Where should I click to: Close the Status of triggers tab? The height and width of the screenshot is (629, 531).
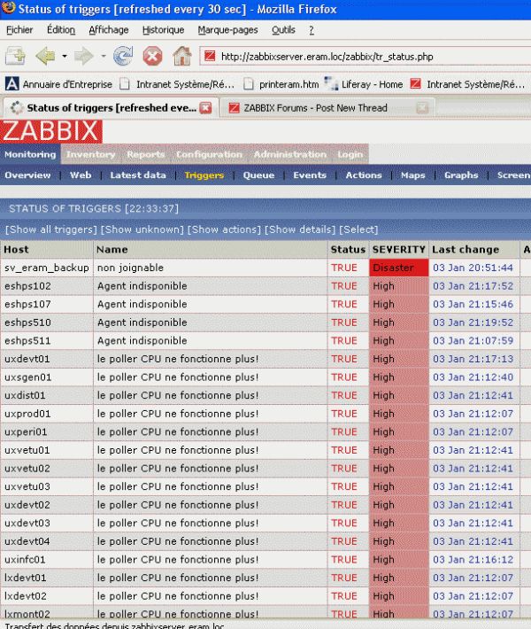click(x=205, y=107)
